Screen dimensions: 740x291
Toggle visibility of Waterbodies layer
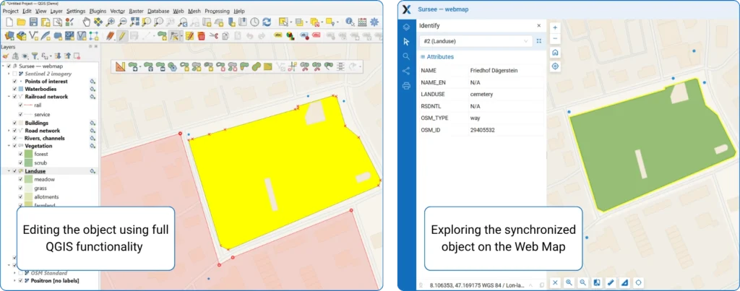(x=14, y=89)
